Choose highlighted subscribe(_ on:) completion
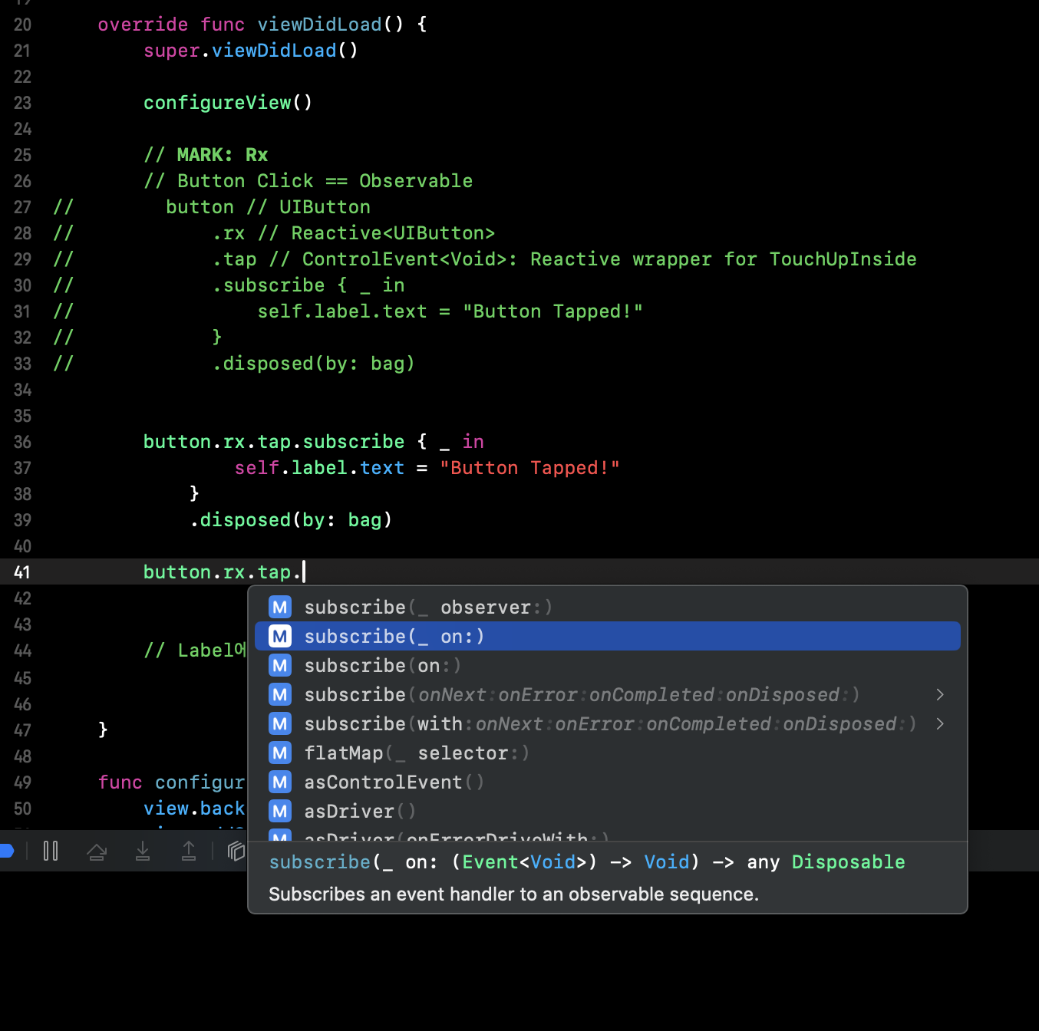This screenshot has height=1031, width=1039. tap(608, 637)
